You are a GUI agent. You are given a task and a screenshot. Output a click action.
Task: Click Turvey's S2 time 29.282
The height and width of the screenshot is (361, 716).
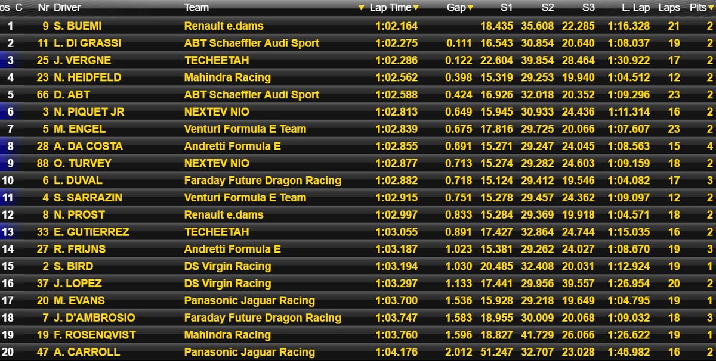coord(539,163)
